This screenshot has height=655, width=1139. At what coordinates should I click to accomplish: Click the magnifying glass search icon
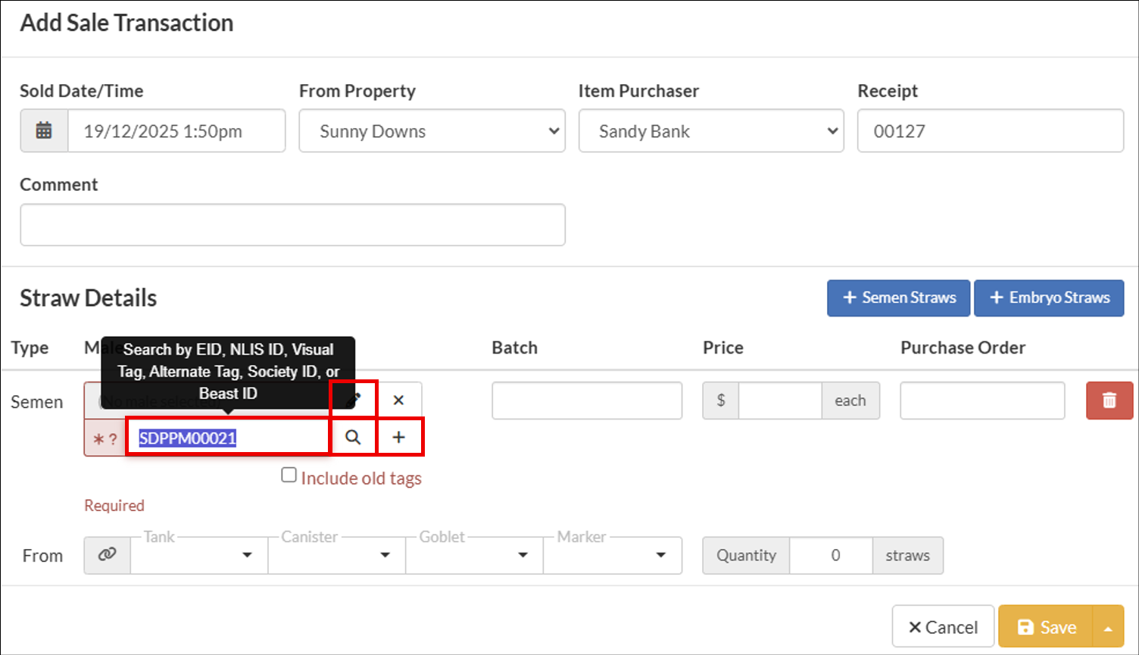[x=353, y=437]
